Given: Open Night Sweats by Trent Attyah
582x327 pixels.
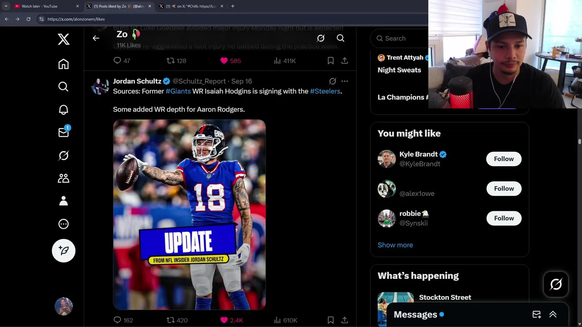Looking at the screenshot, I should pos(399,70).
